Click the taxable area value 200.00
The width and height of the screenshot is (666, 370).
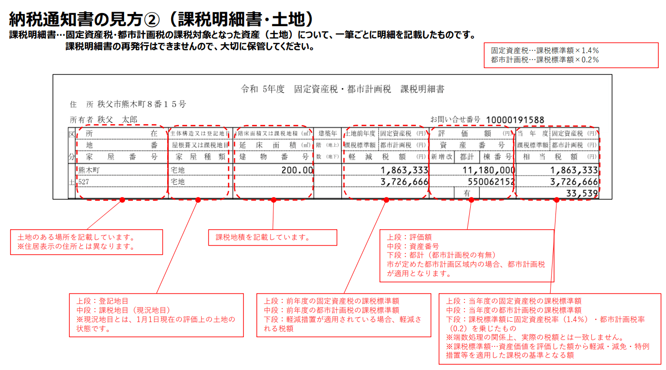click(x=297, y=170)
